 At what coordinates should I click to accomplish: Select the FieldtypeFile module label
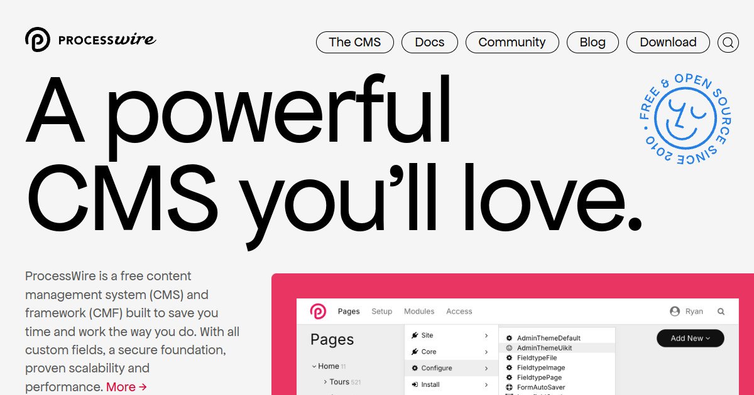click(x=537, y=358)
